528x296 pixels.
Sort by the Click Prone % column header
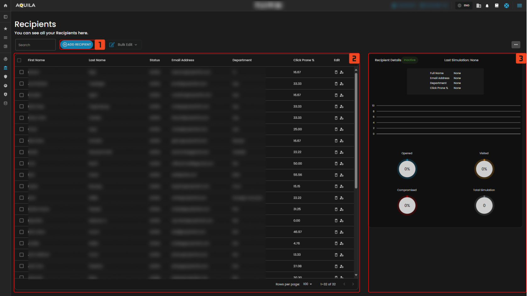tap(304, 60)
